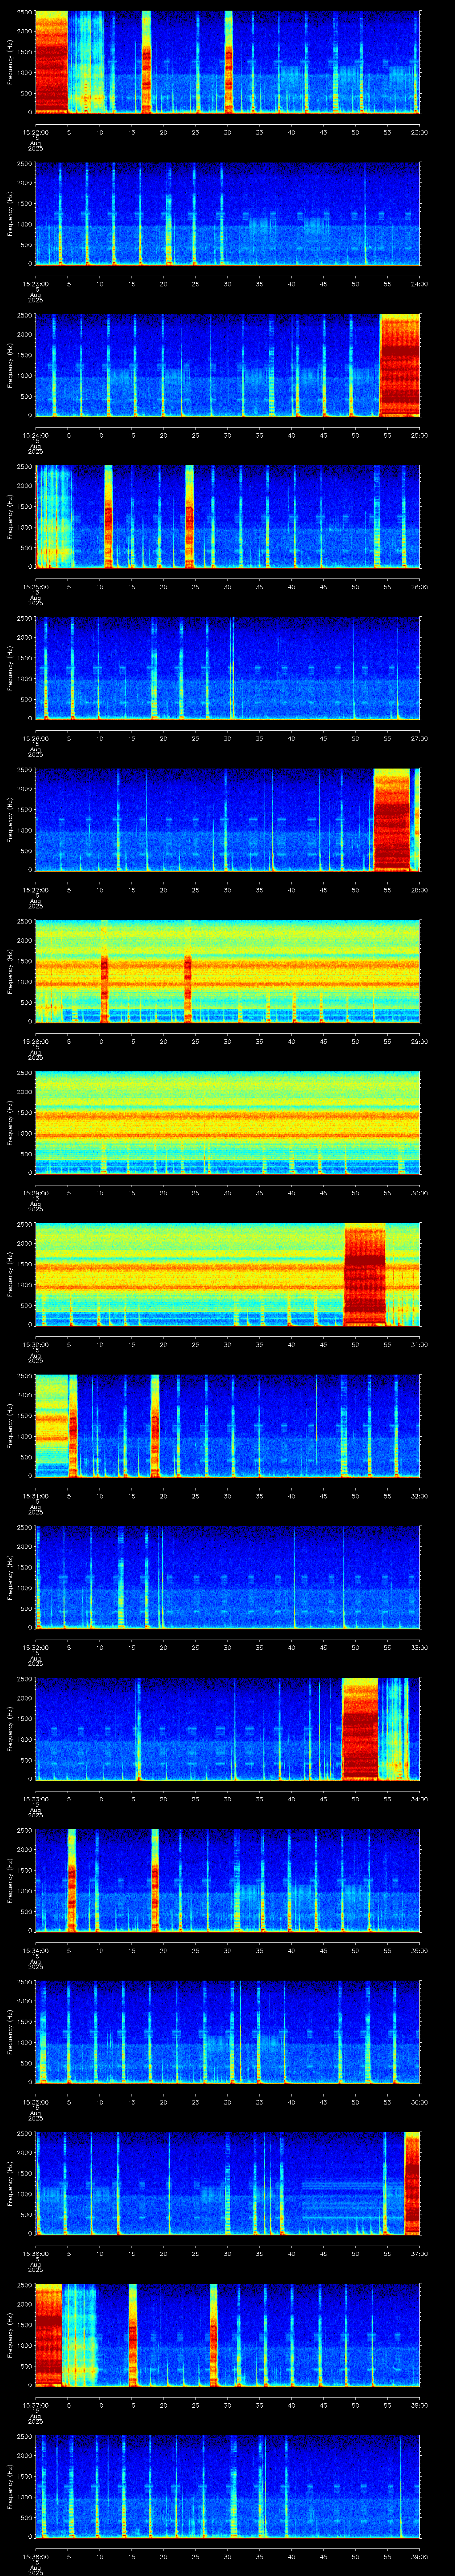Click the 10 second tick under 15:25:00 panel
The image size is (455, 2576).
pos(99,586)
